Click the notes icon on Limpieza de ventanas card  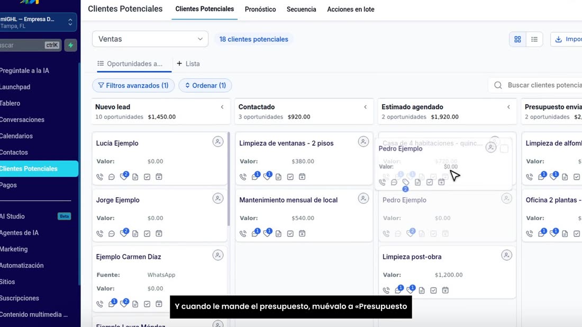(279, 177)
